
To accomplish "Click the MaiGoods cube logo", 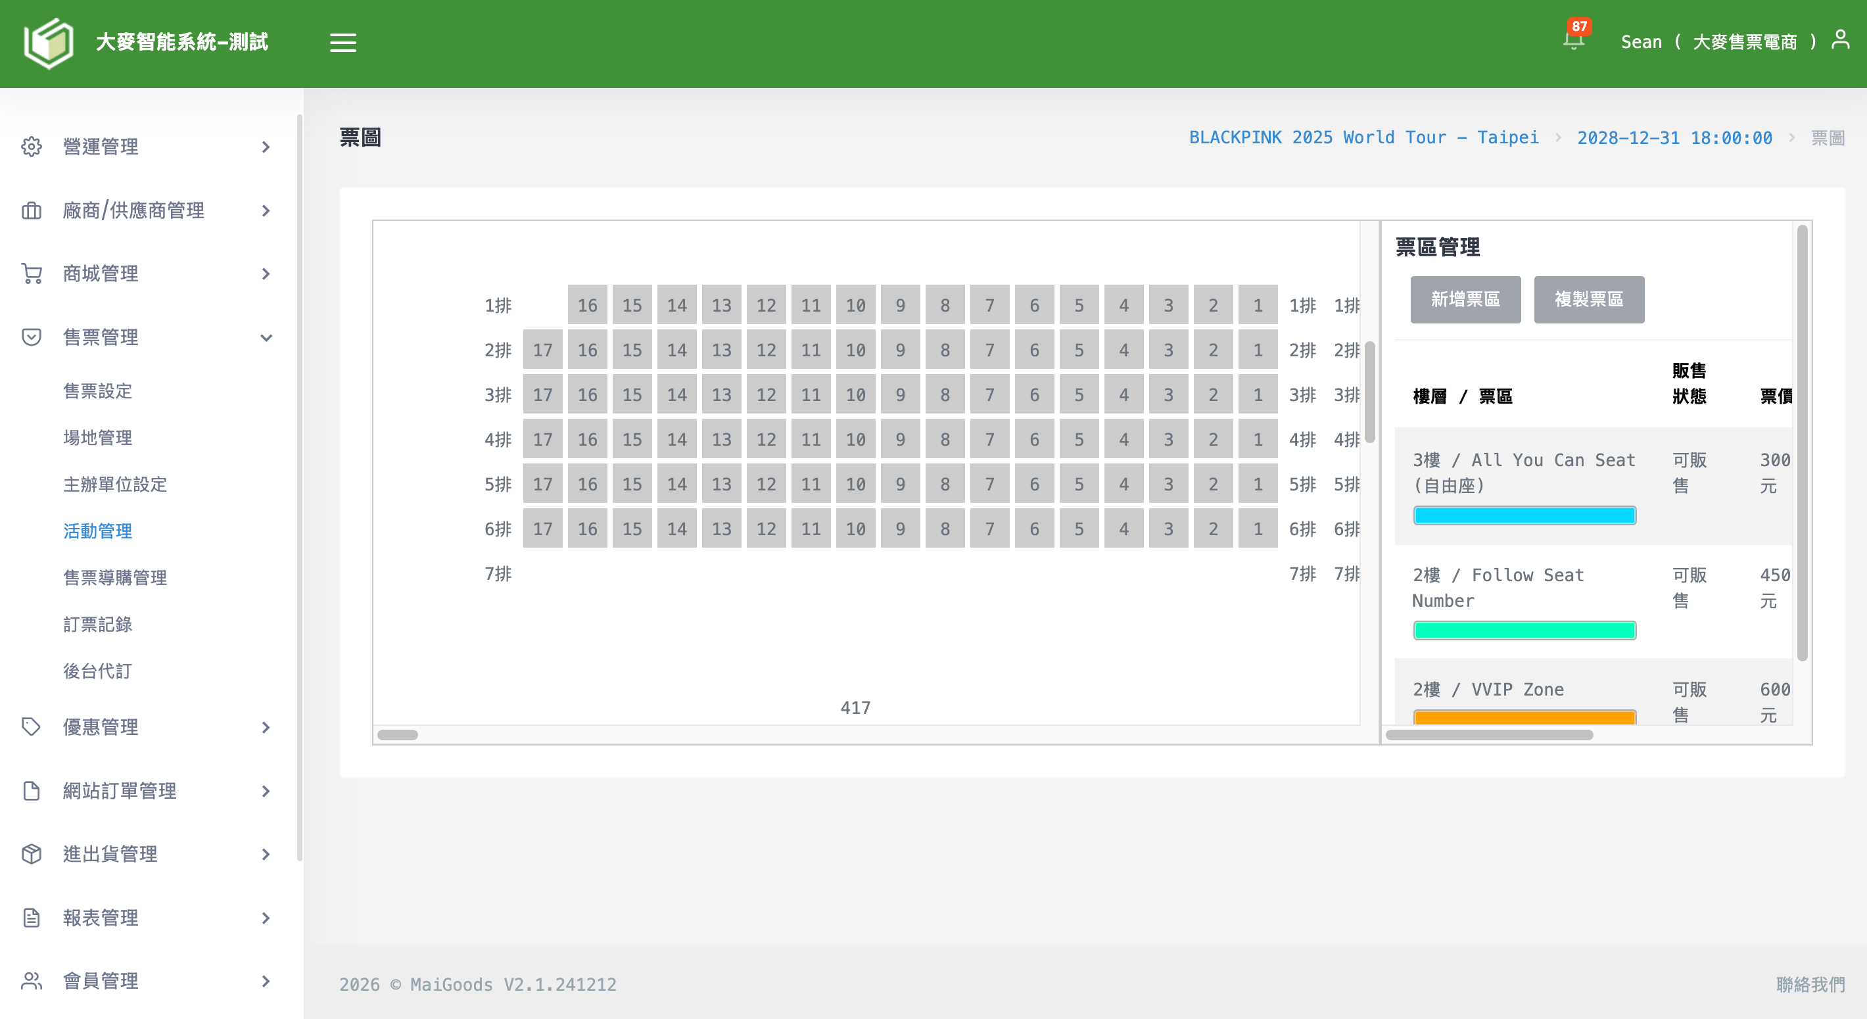I will click(49, 43).
